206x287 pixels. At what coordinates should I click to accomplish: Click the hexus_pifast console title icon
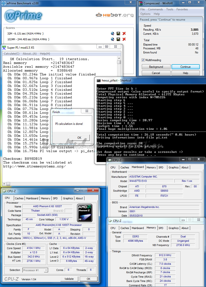[x=99, y=80]
